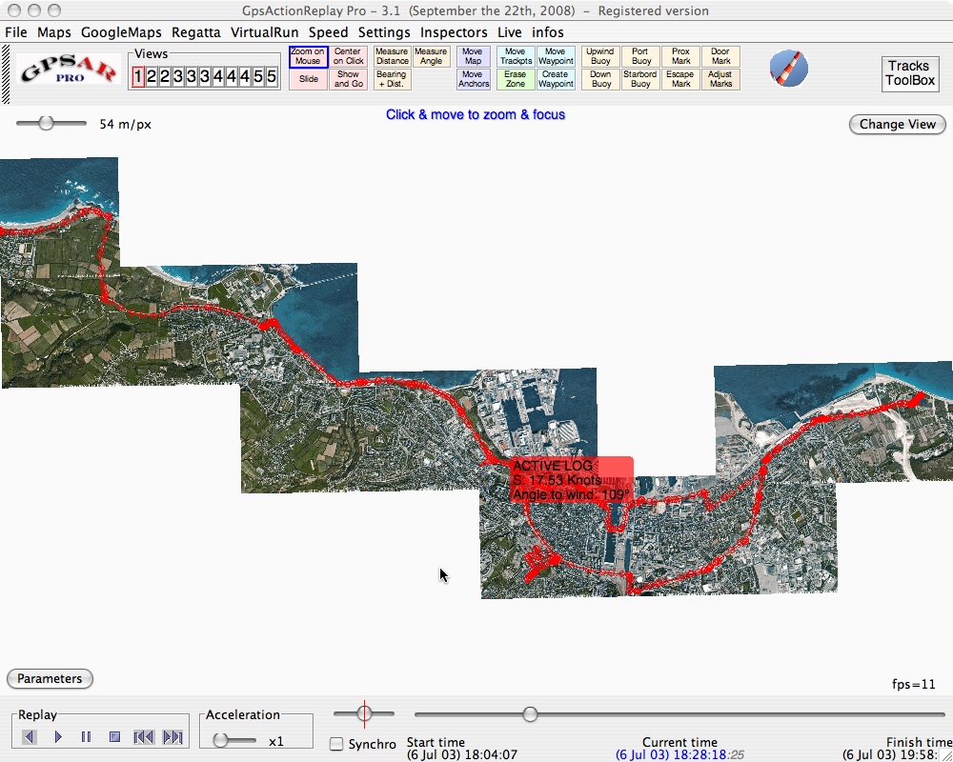Click the 'x1' acceleration value
The height and width of the screenshot is (762, 953).
(x=276, y=741)
